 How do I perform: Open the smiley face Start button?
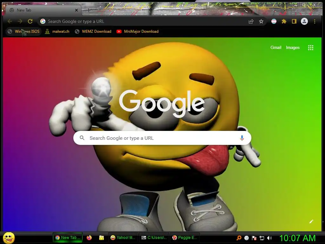coord(9,238)
